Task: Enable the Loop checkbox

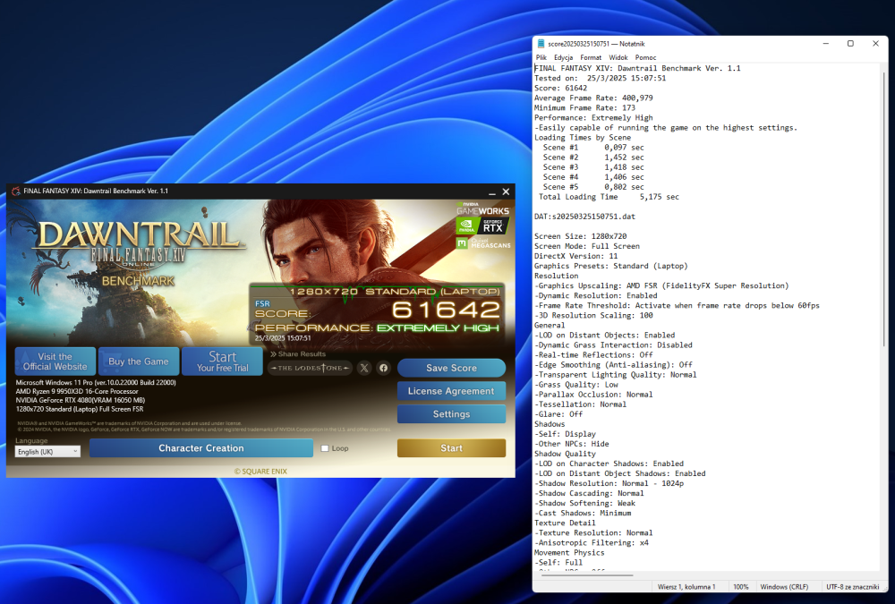Action: tap(325, 448)
